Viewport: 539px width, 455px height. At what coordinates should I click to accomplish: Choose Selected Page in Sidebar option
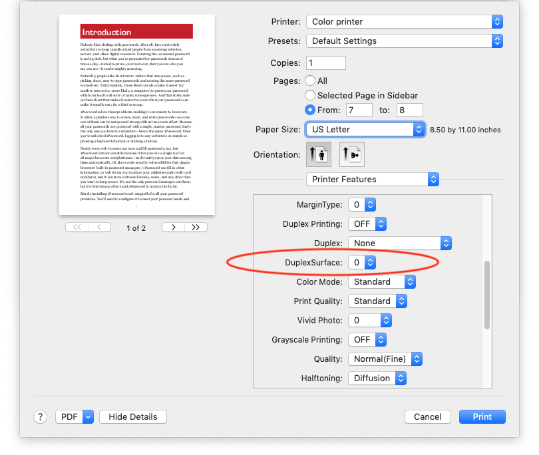point(310,95)
